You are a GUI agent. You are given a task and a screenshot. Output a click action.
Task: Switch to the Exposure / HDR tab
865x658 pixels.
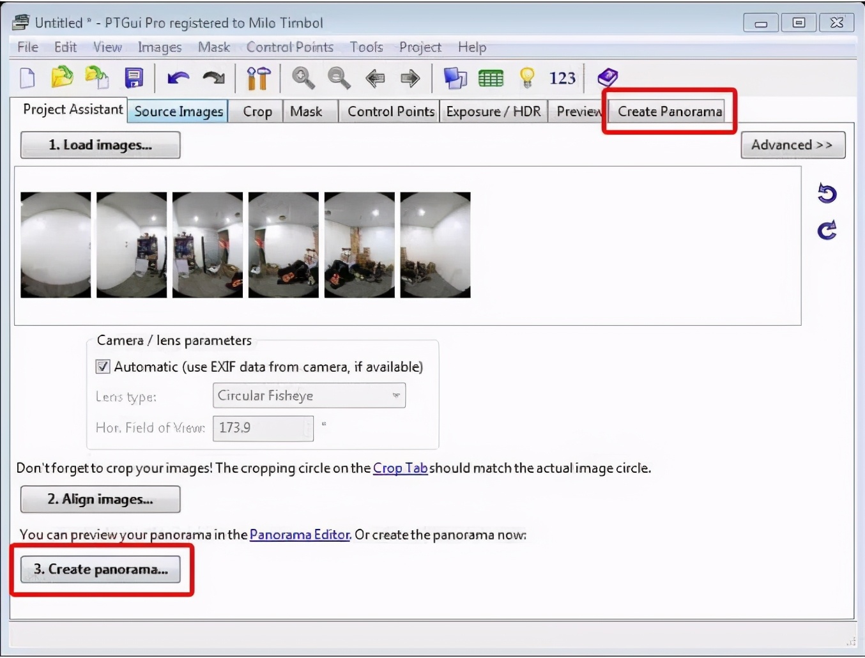[493, 111]
